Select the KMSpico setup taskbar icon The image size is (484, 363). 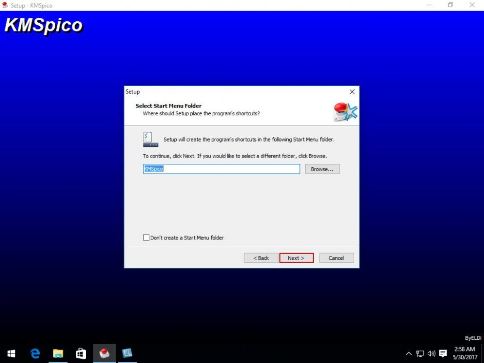click(x=104, y=353)
